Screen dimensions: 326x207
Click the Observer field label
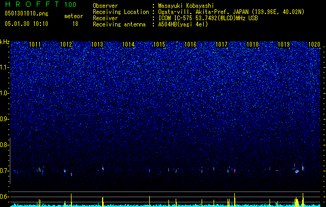[x=105, y=6]
